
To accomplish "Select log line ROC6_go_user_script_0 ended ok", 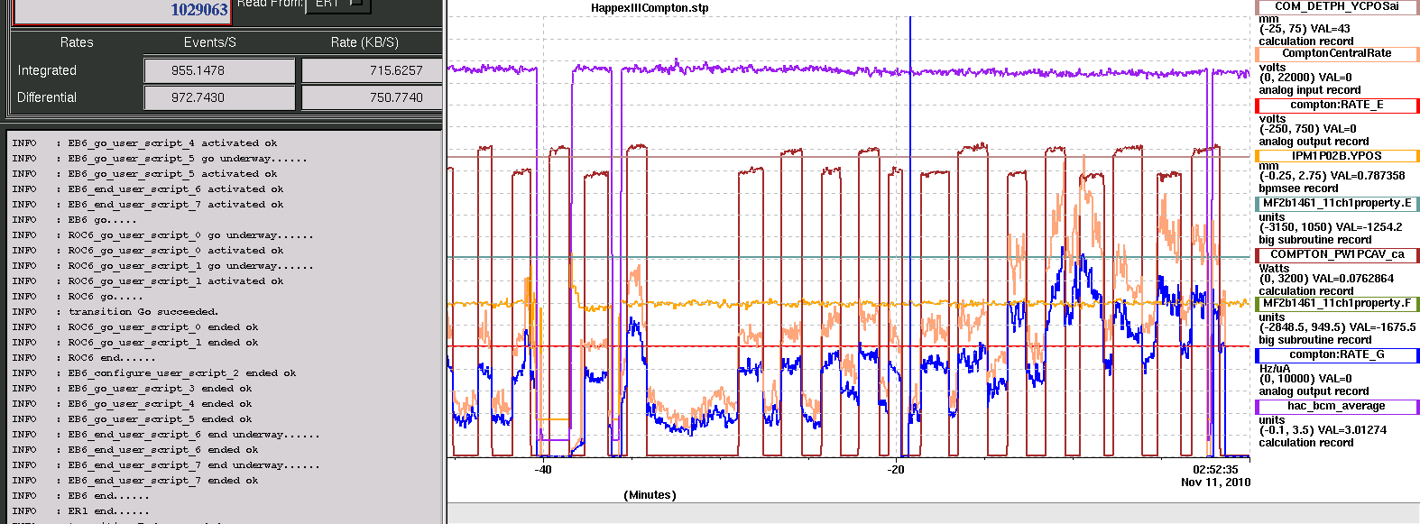I will click(x=135, y=326).
